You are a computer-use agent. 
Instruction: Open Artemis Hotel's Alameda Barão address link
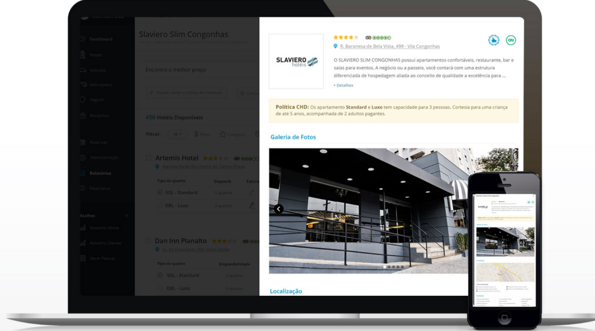point(203,167)
